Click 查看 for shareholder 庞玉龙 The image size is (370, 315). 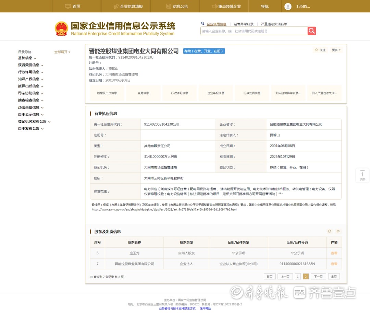pos(334,253)
